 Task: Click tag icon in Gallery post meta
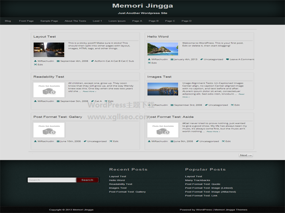(85, 141)
